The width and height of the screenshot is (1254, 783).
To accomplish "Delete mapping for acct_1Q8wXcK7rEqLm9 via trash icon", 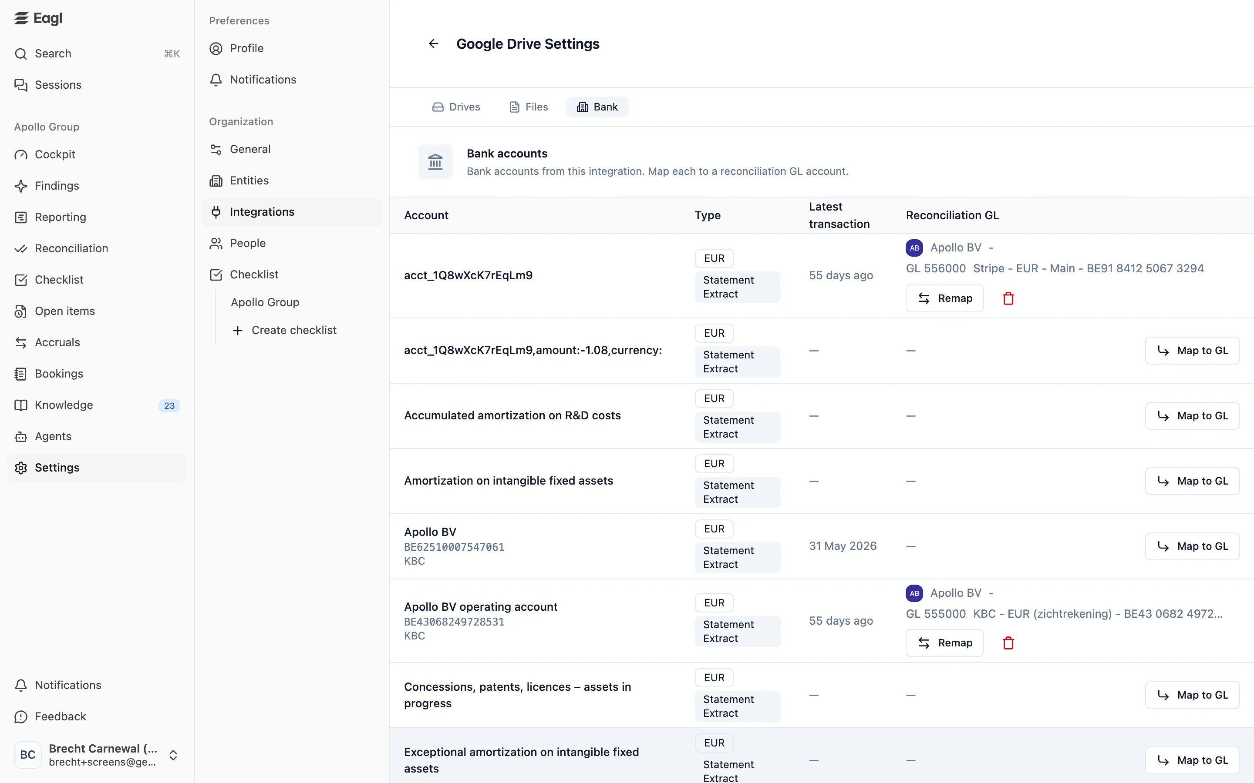I will 1008,298.
